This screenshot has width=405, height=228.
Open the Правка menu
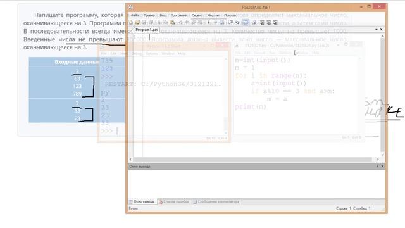[x=149, y=15]
